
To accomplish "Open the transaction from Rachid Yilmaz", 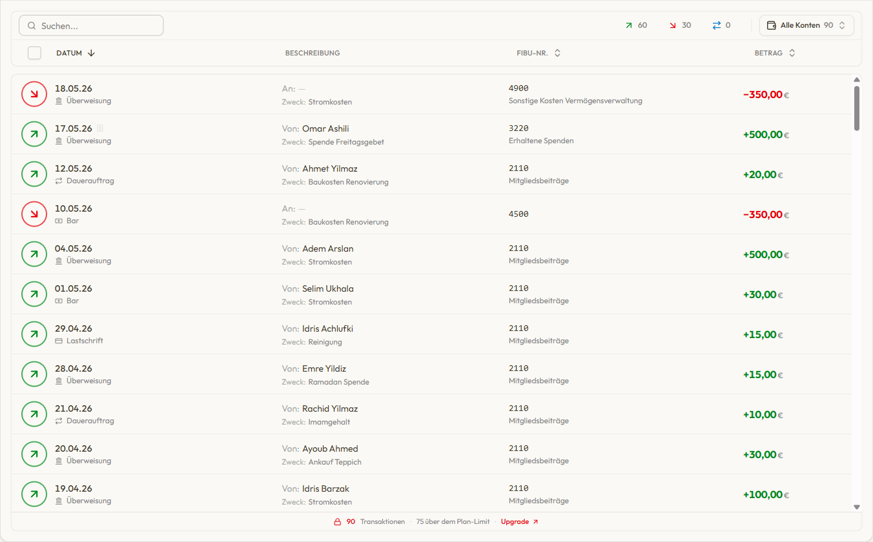I will 431,414.
